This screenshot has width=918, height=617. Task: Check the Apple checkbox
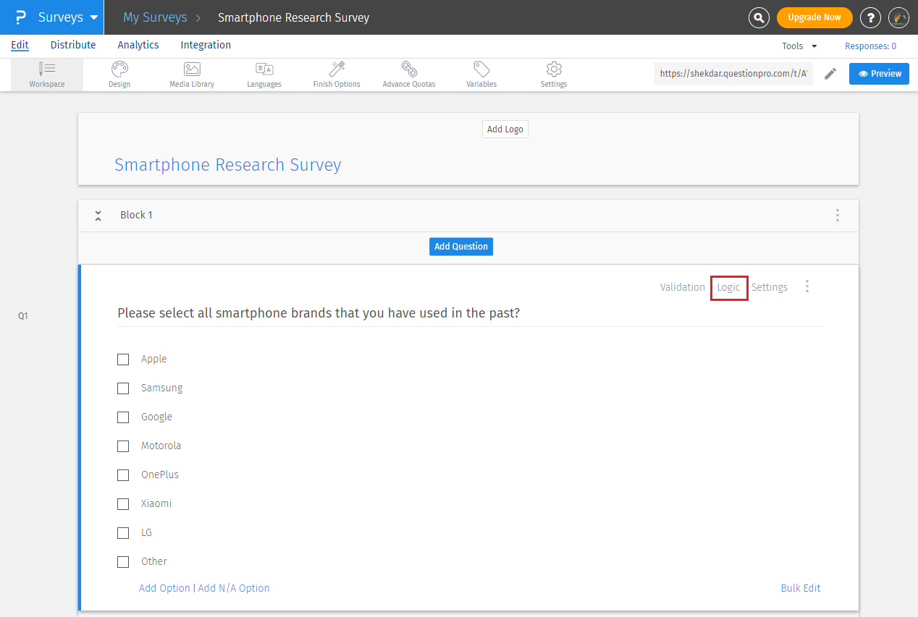[123, 359]
